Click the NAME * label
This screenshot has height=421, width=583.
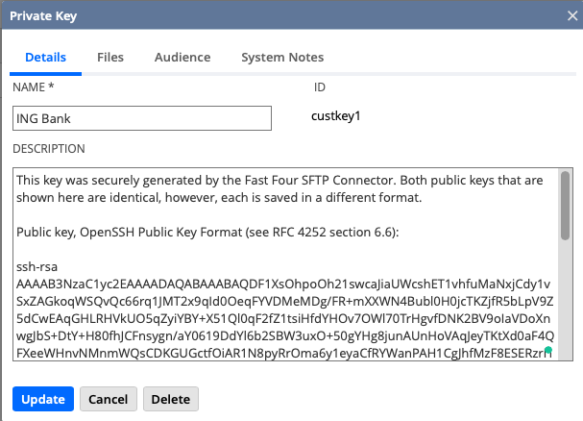(x=34, y=87)
